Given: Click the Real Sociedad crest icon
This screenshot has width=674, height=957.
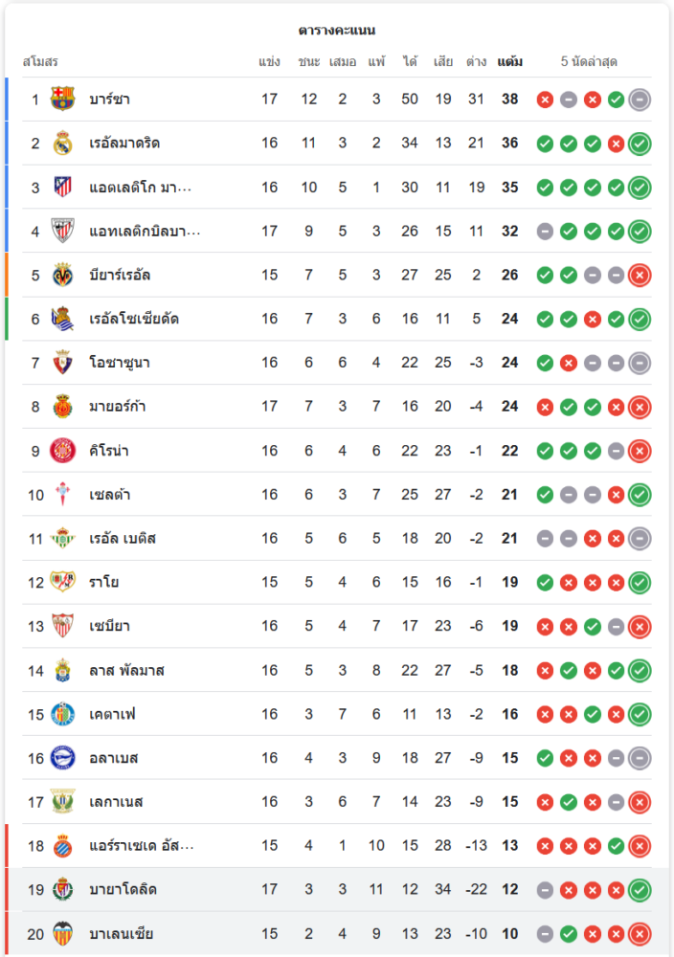Looking at the screenshot, I should (x=62, y=319).
